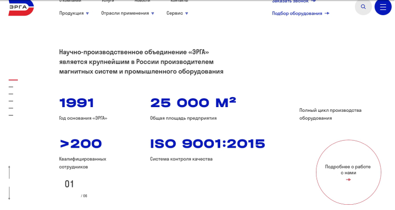
Task: Click the down arrow slide control
Action: point(9,193)
